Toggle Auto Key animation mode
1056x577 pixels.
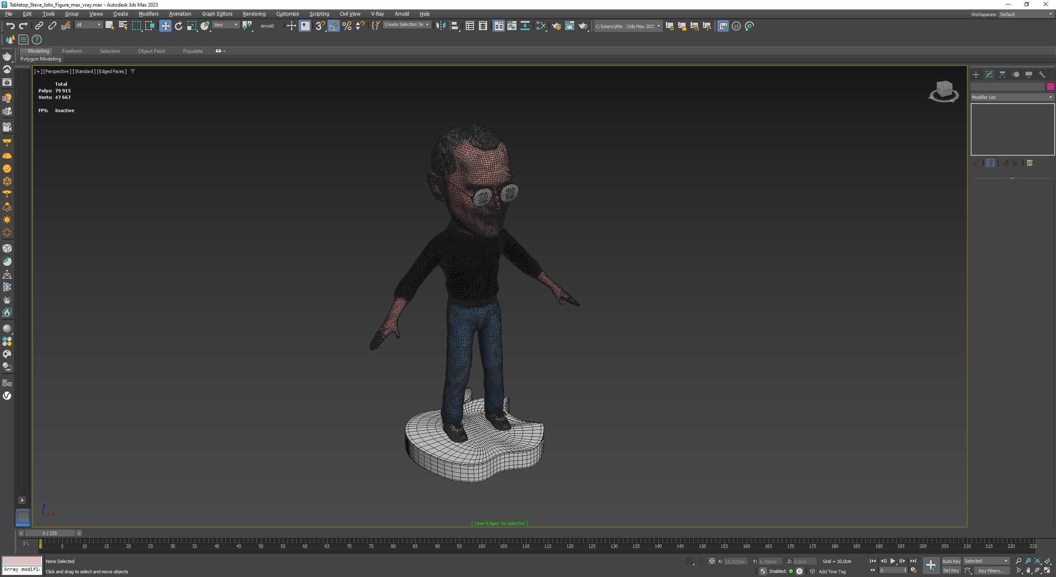click(951, 561)
